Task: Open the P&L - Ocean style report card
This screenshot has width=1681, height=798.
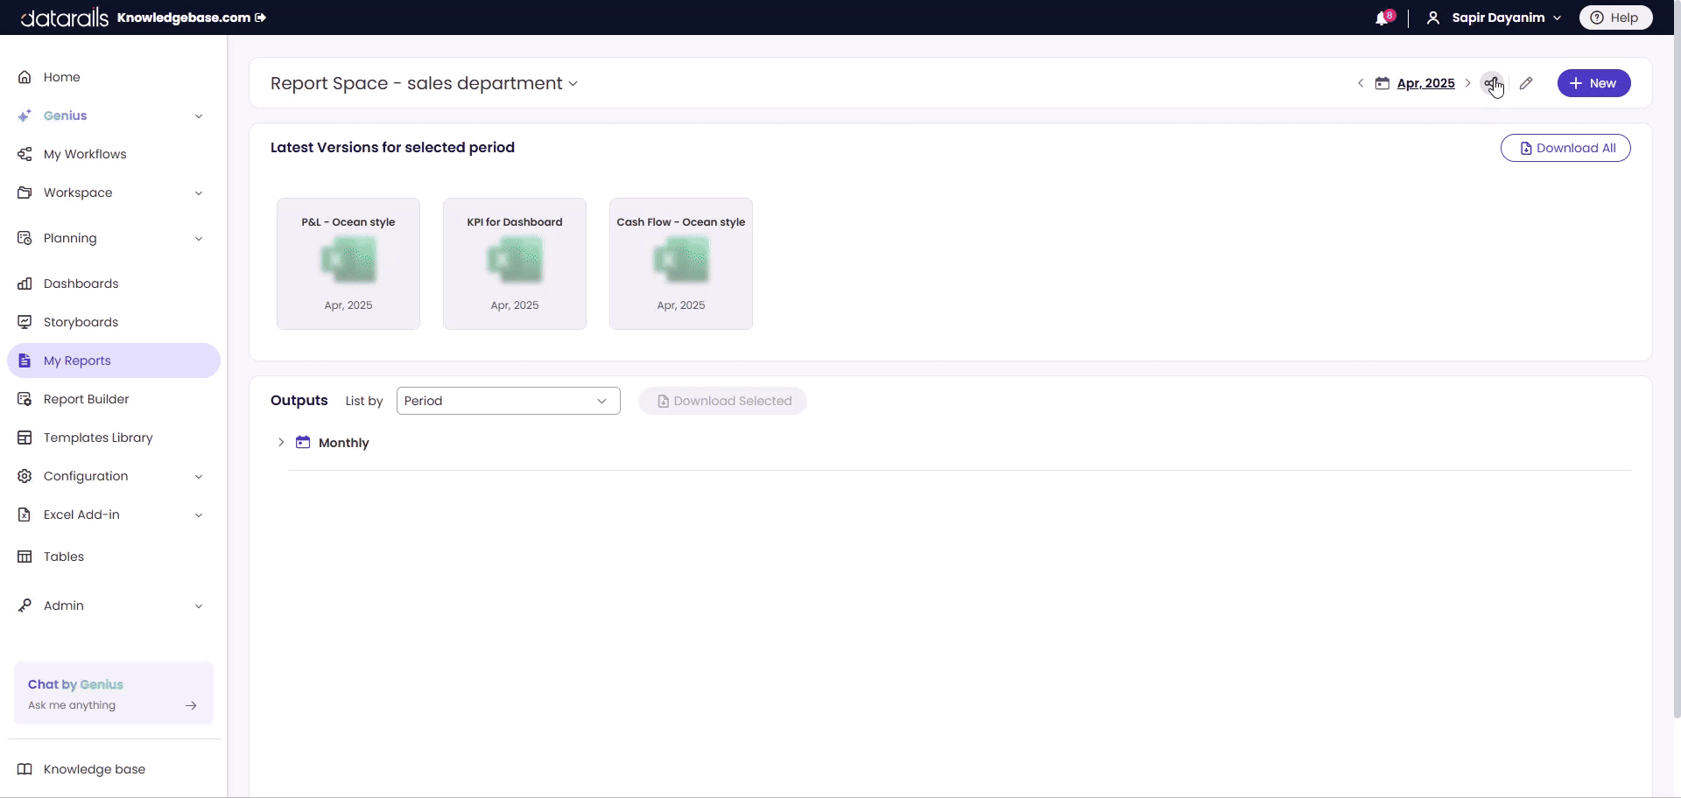Action: pyautogui.click(x=348, y=263)
